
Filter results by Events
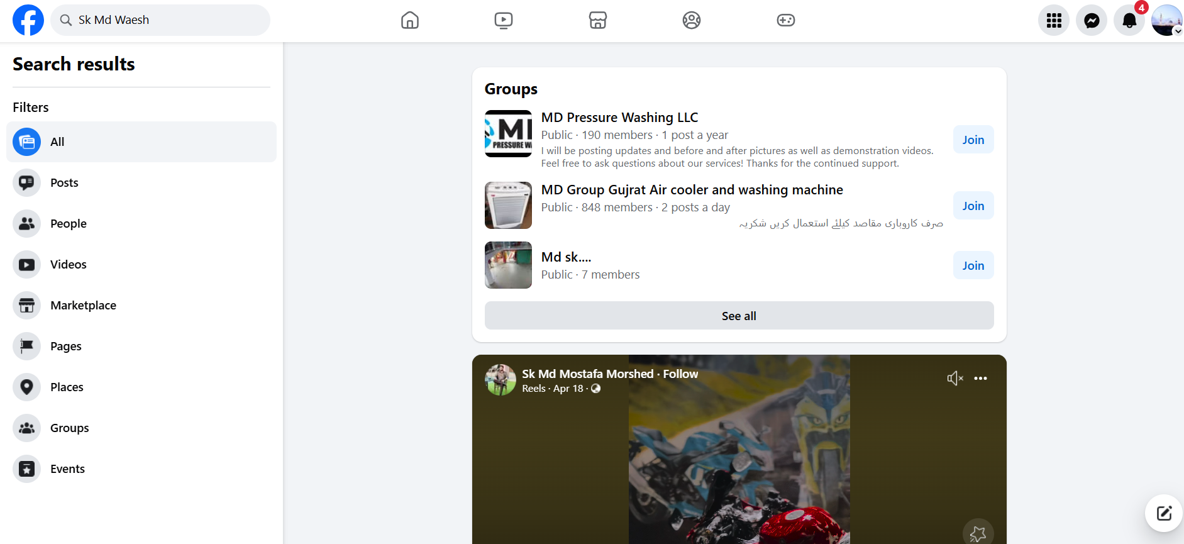[141, 469]
